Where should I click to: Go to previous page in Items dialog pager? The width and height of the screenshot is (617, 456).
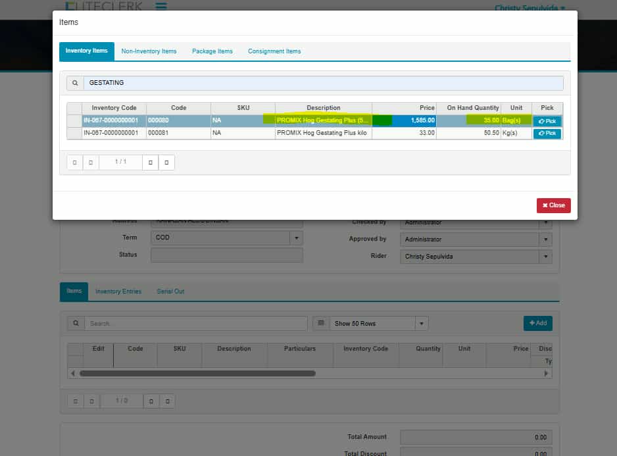[91, 162]
